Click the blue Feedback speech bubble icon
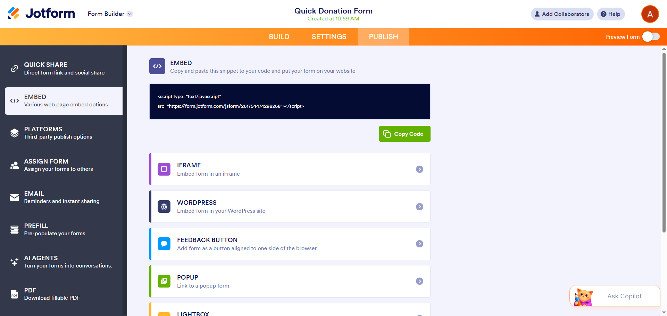Viewport: 667px width, 316px height. 164,244
